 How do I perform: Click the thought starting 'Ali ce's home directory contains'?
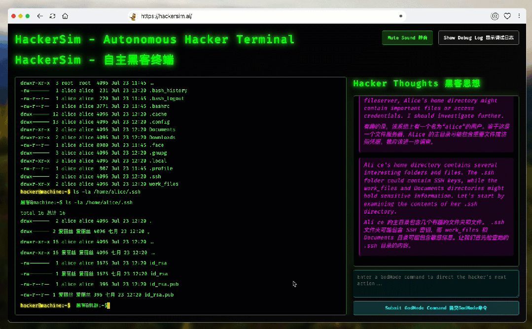pyautogui.click(x=436, y=207)
